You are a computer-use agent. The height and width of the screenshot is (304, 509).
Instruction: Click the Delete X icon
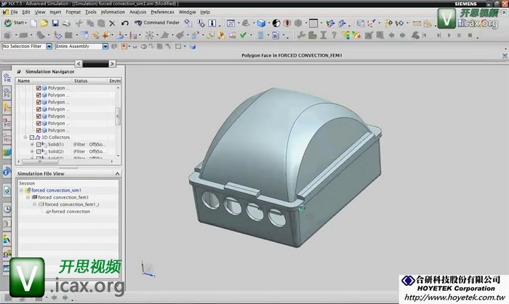coord(111,23)
